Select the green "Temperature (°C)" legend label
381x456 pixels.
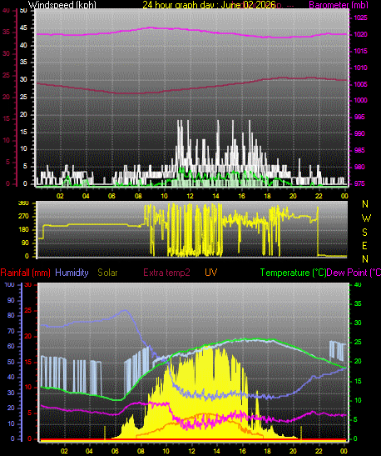coord(293,273)
